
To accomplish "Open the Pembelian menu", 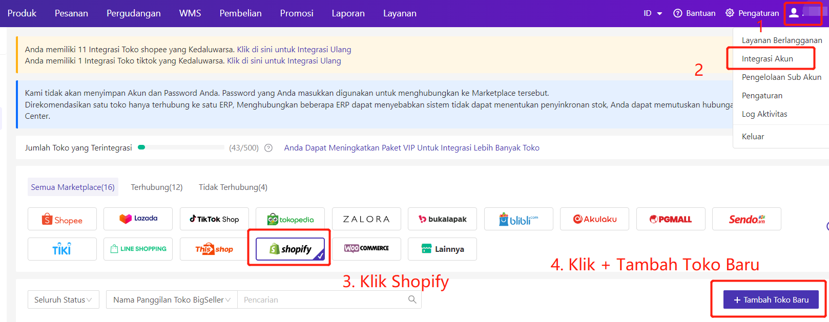I will point(240,13).
